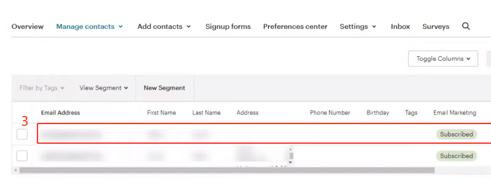The width and height of the screenshot is (491, 180).
Task: Navigate to the Inbox tab
Action: click(400, 27)
